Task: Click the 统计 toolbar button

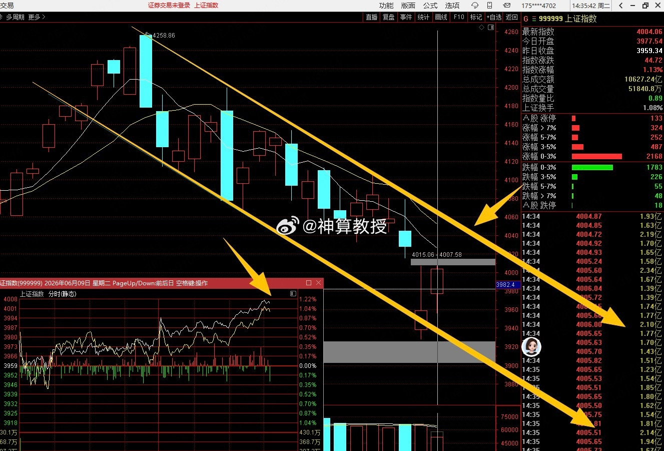Action: [423, 17]
